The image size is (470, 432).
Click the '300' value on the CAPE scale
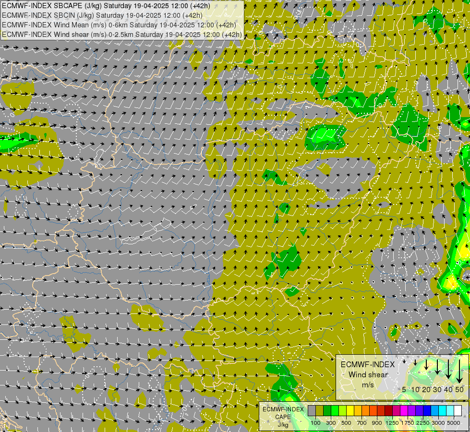[331, 423]
